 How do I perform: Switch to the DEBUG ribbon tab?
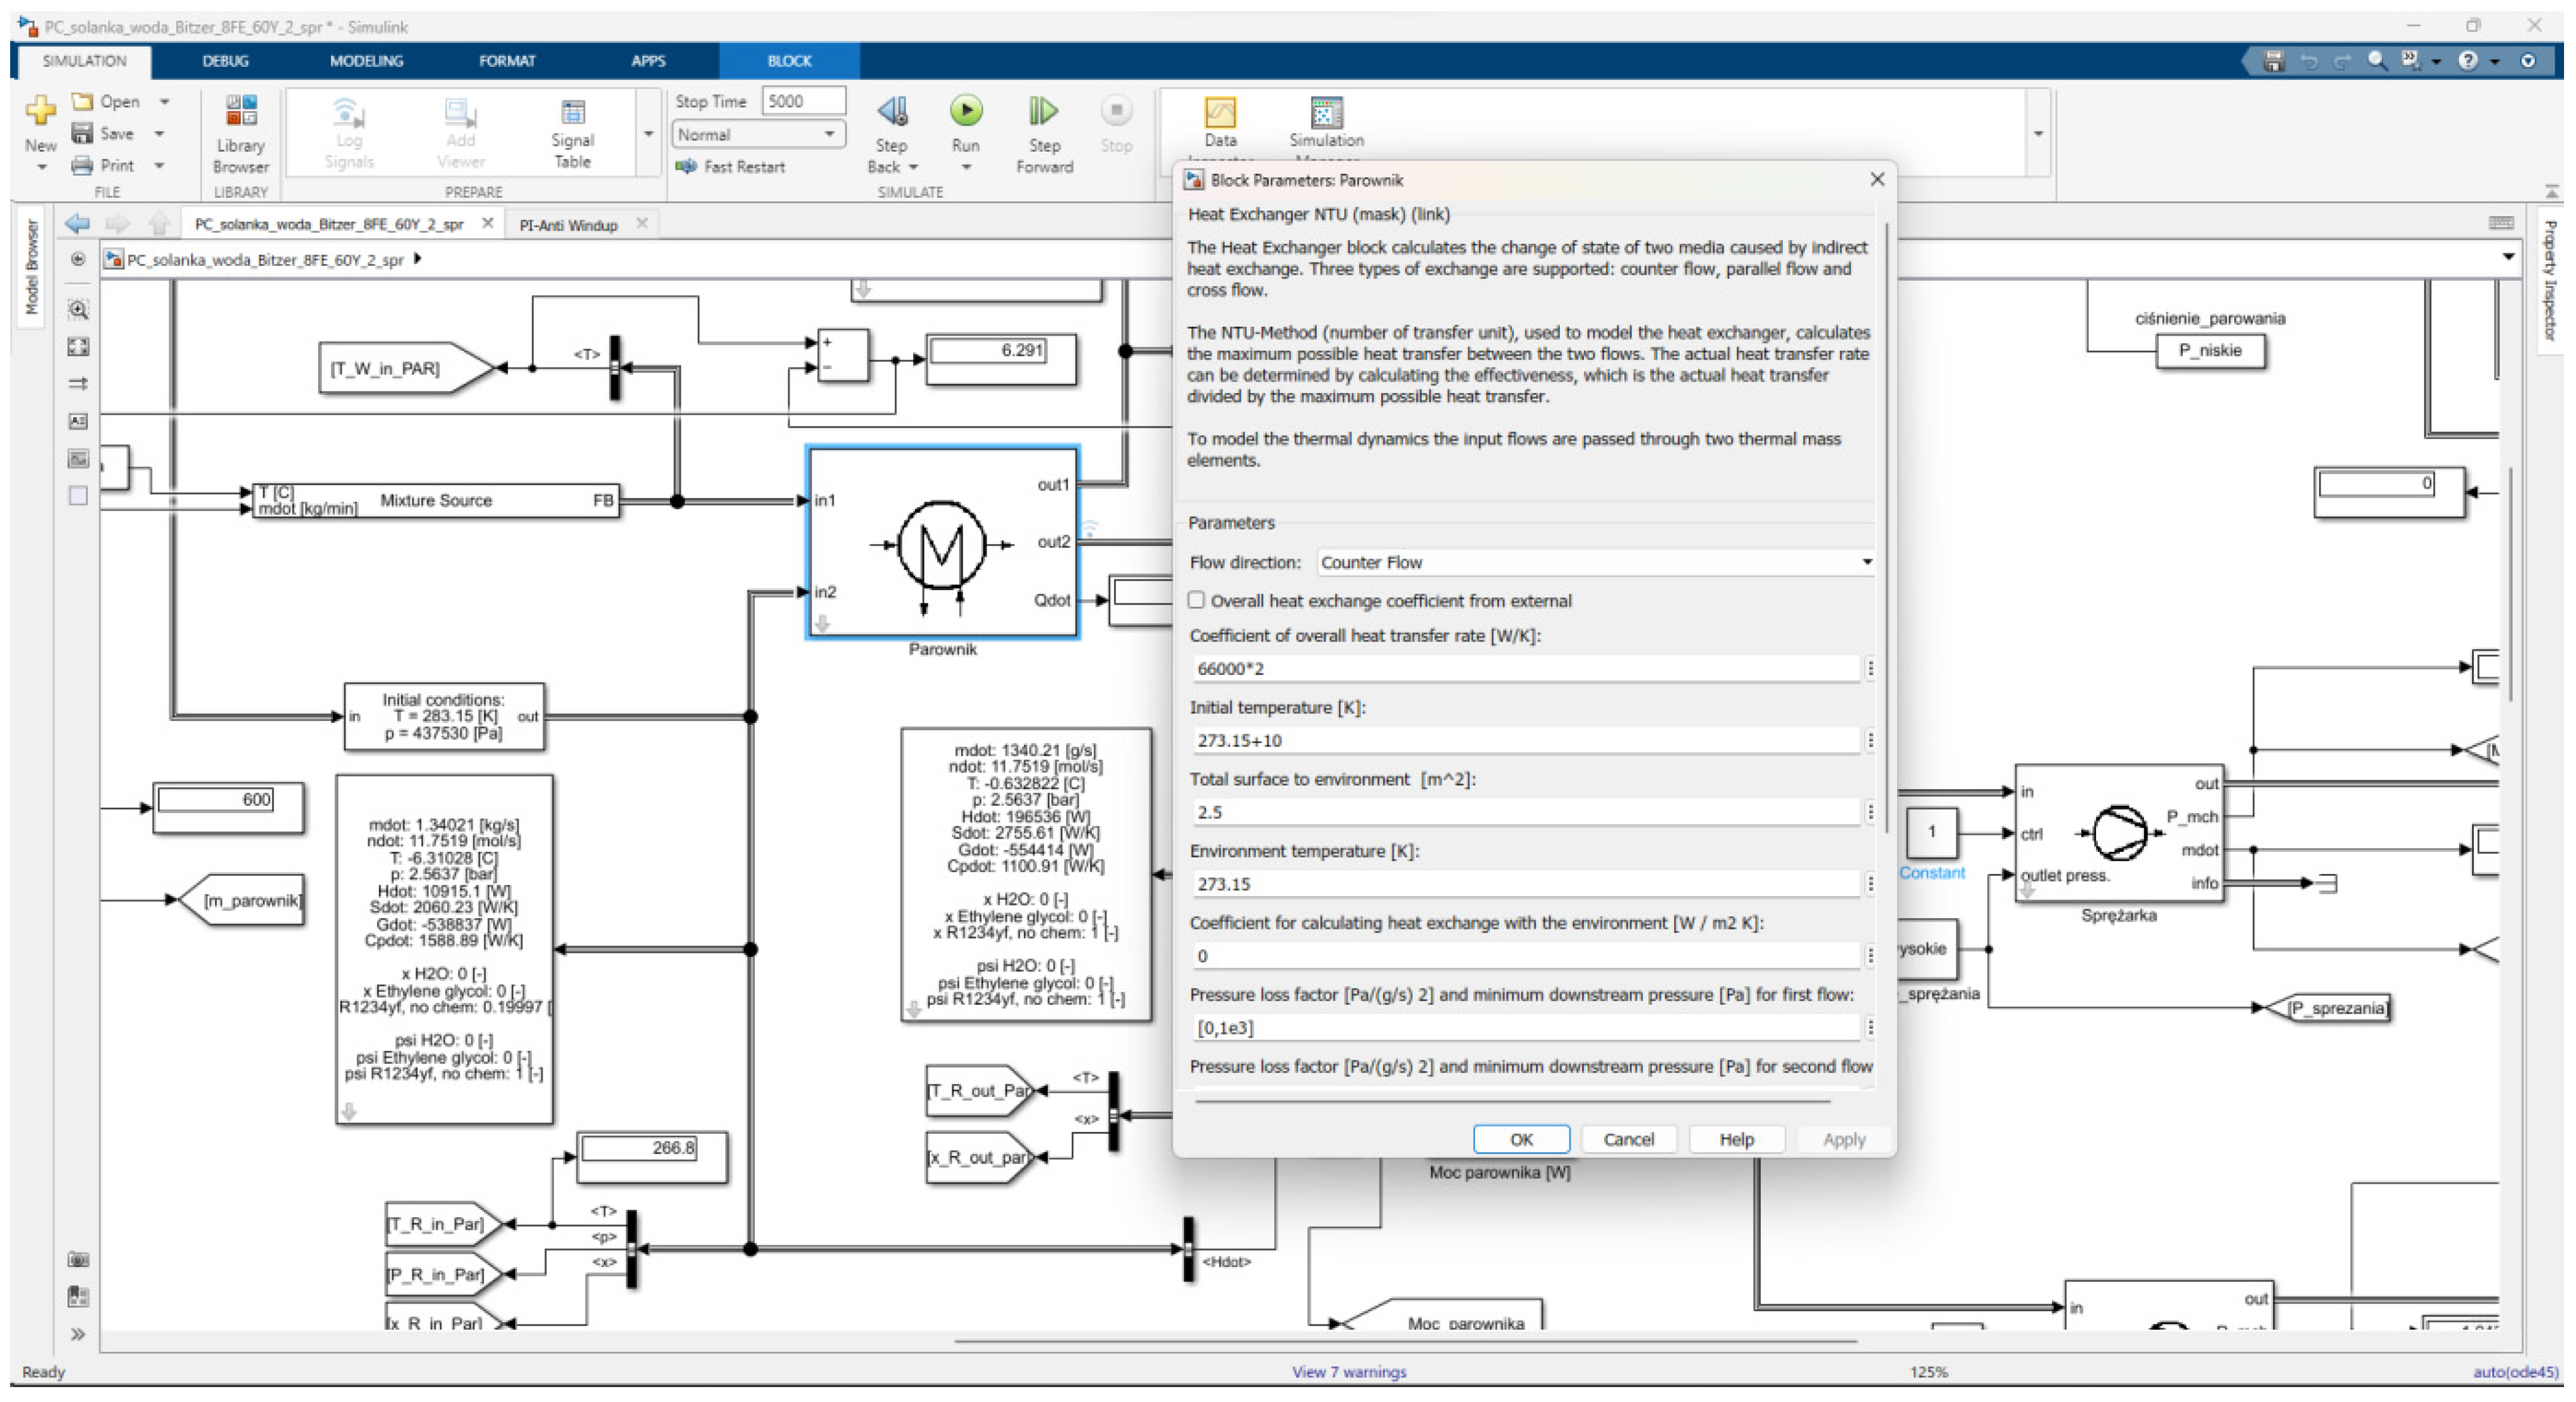point(225,61)
